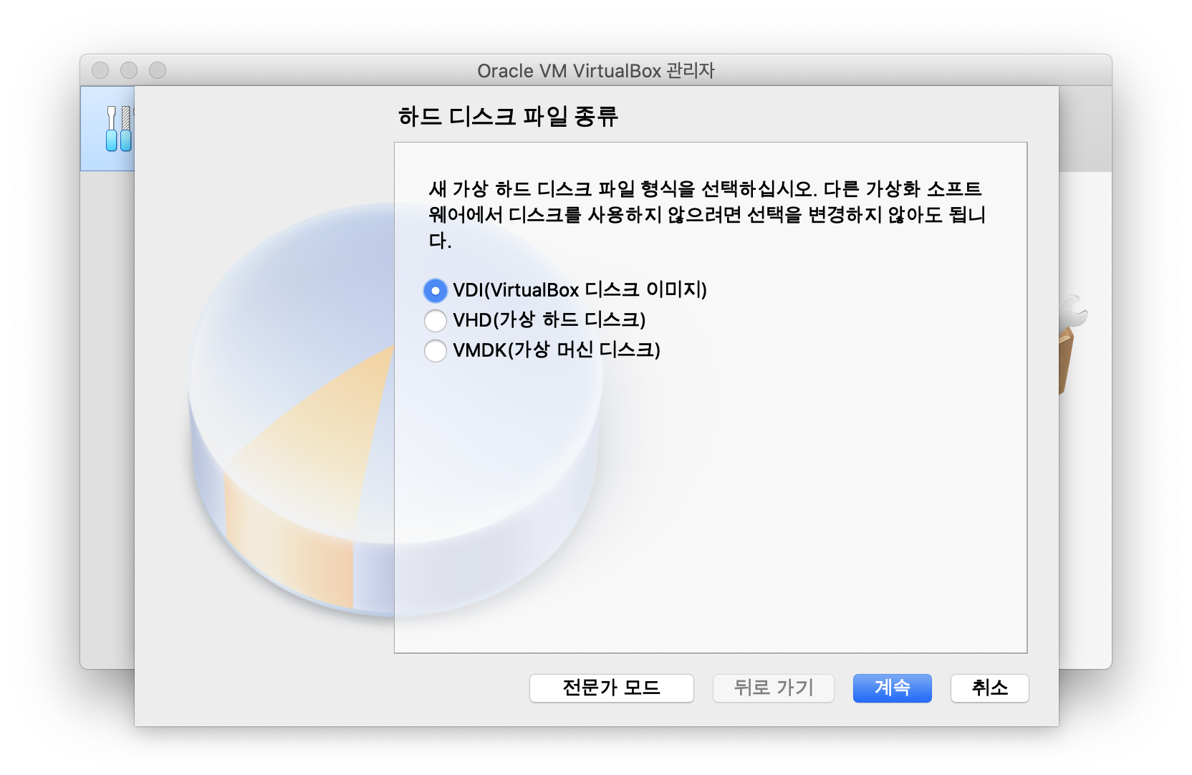
Task: Cancel the wizard with 취소
Action: click(990, 688)
